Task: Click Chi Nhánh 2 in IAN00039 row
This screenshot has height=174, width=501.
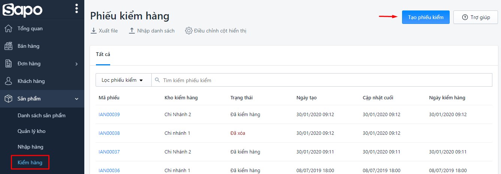Action: pyautogui.click(x=178, y=114)
